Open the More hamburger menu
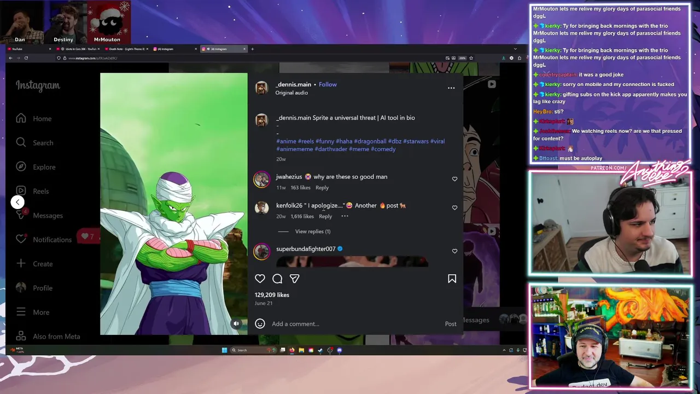The height and width of the screenshot is (394, 700). click(x=33, y=312)
